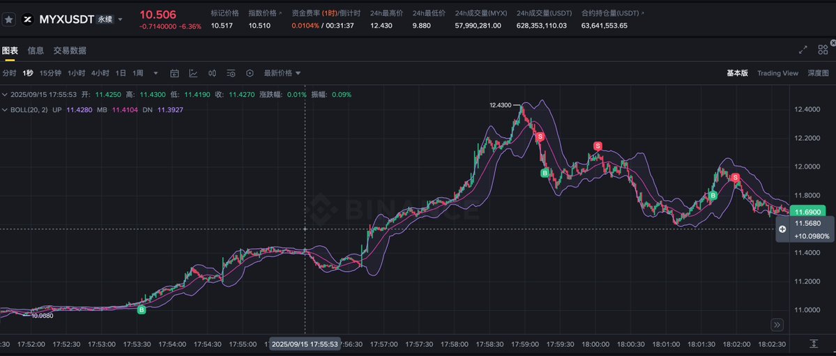The height and width of the screenshot is (356, 836).
Task: Select the 1日 interval
Action: (121, 73)
